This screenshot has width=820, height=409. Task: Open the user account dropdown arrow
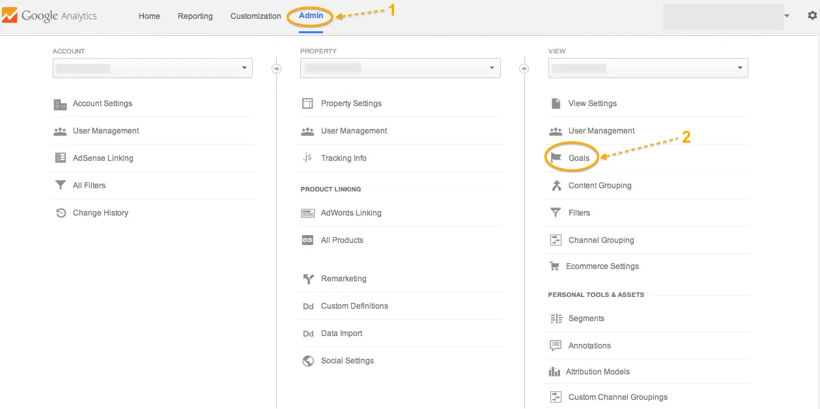click(787, 16)
